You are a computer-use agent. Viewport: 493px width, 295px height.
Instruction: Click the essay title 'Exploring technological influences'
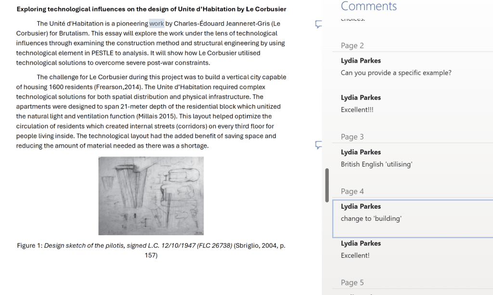[151, 9]
